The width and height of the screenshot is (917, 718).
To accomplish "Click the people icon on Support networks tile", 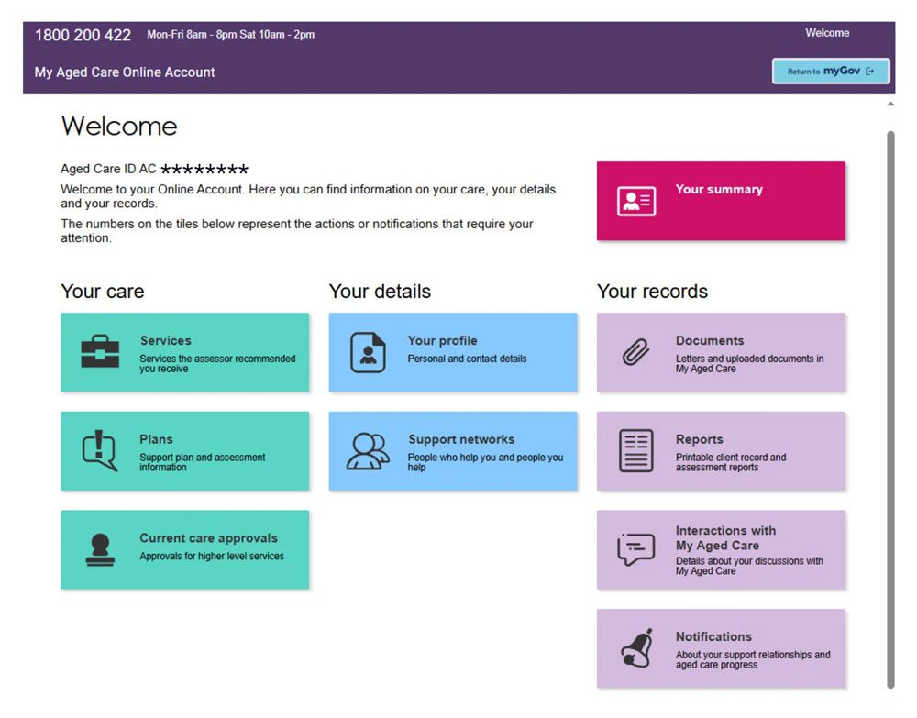I will [x=368, y=451].
